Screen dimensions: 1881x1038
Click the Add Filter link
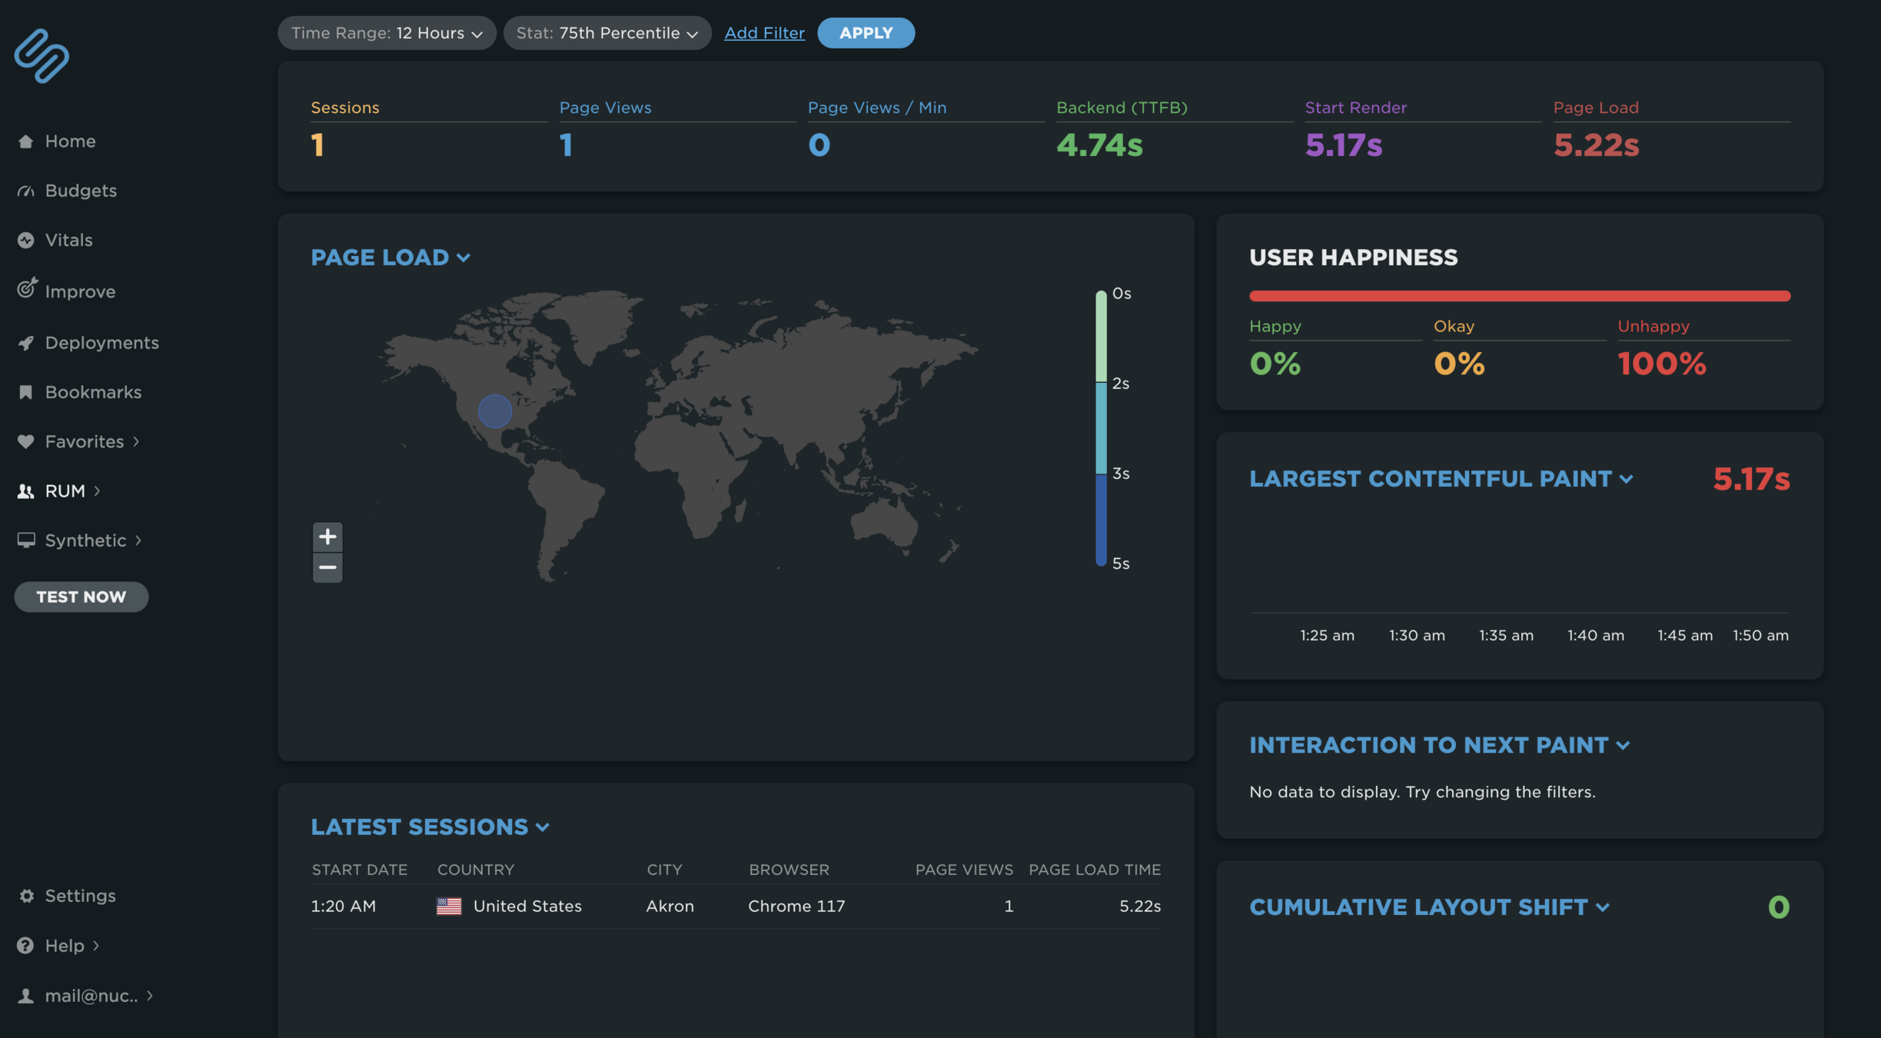click(x=764, y=33)
